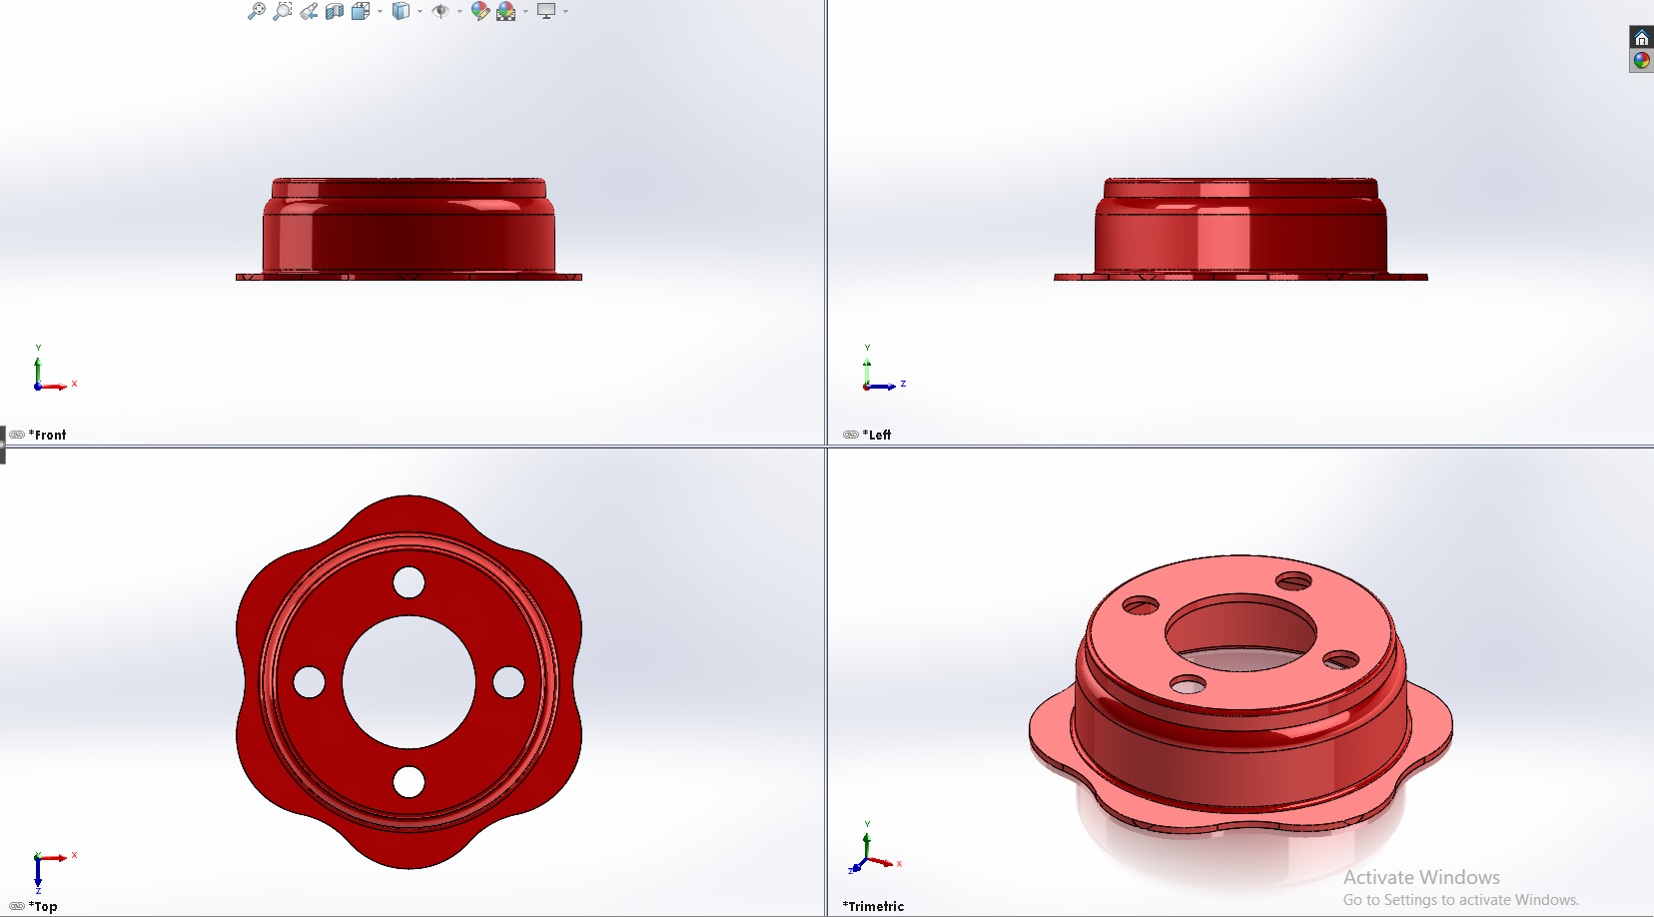Image resolution: width=1654 pixels, height=917 pixels.
Task: Select the left bolt hole in Top view
Action: [x=309, y=682]
